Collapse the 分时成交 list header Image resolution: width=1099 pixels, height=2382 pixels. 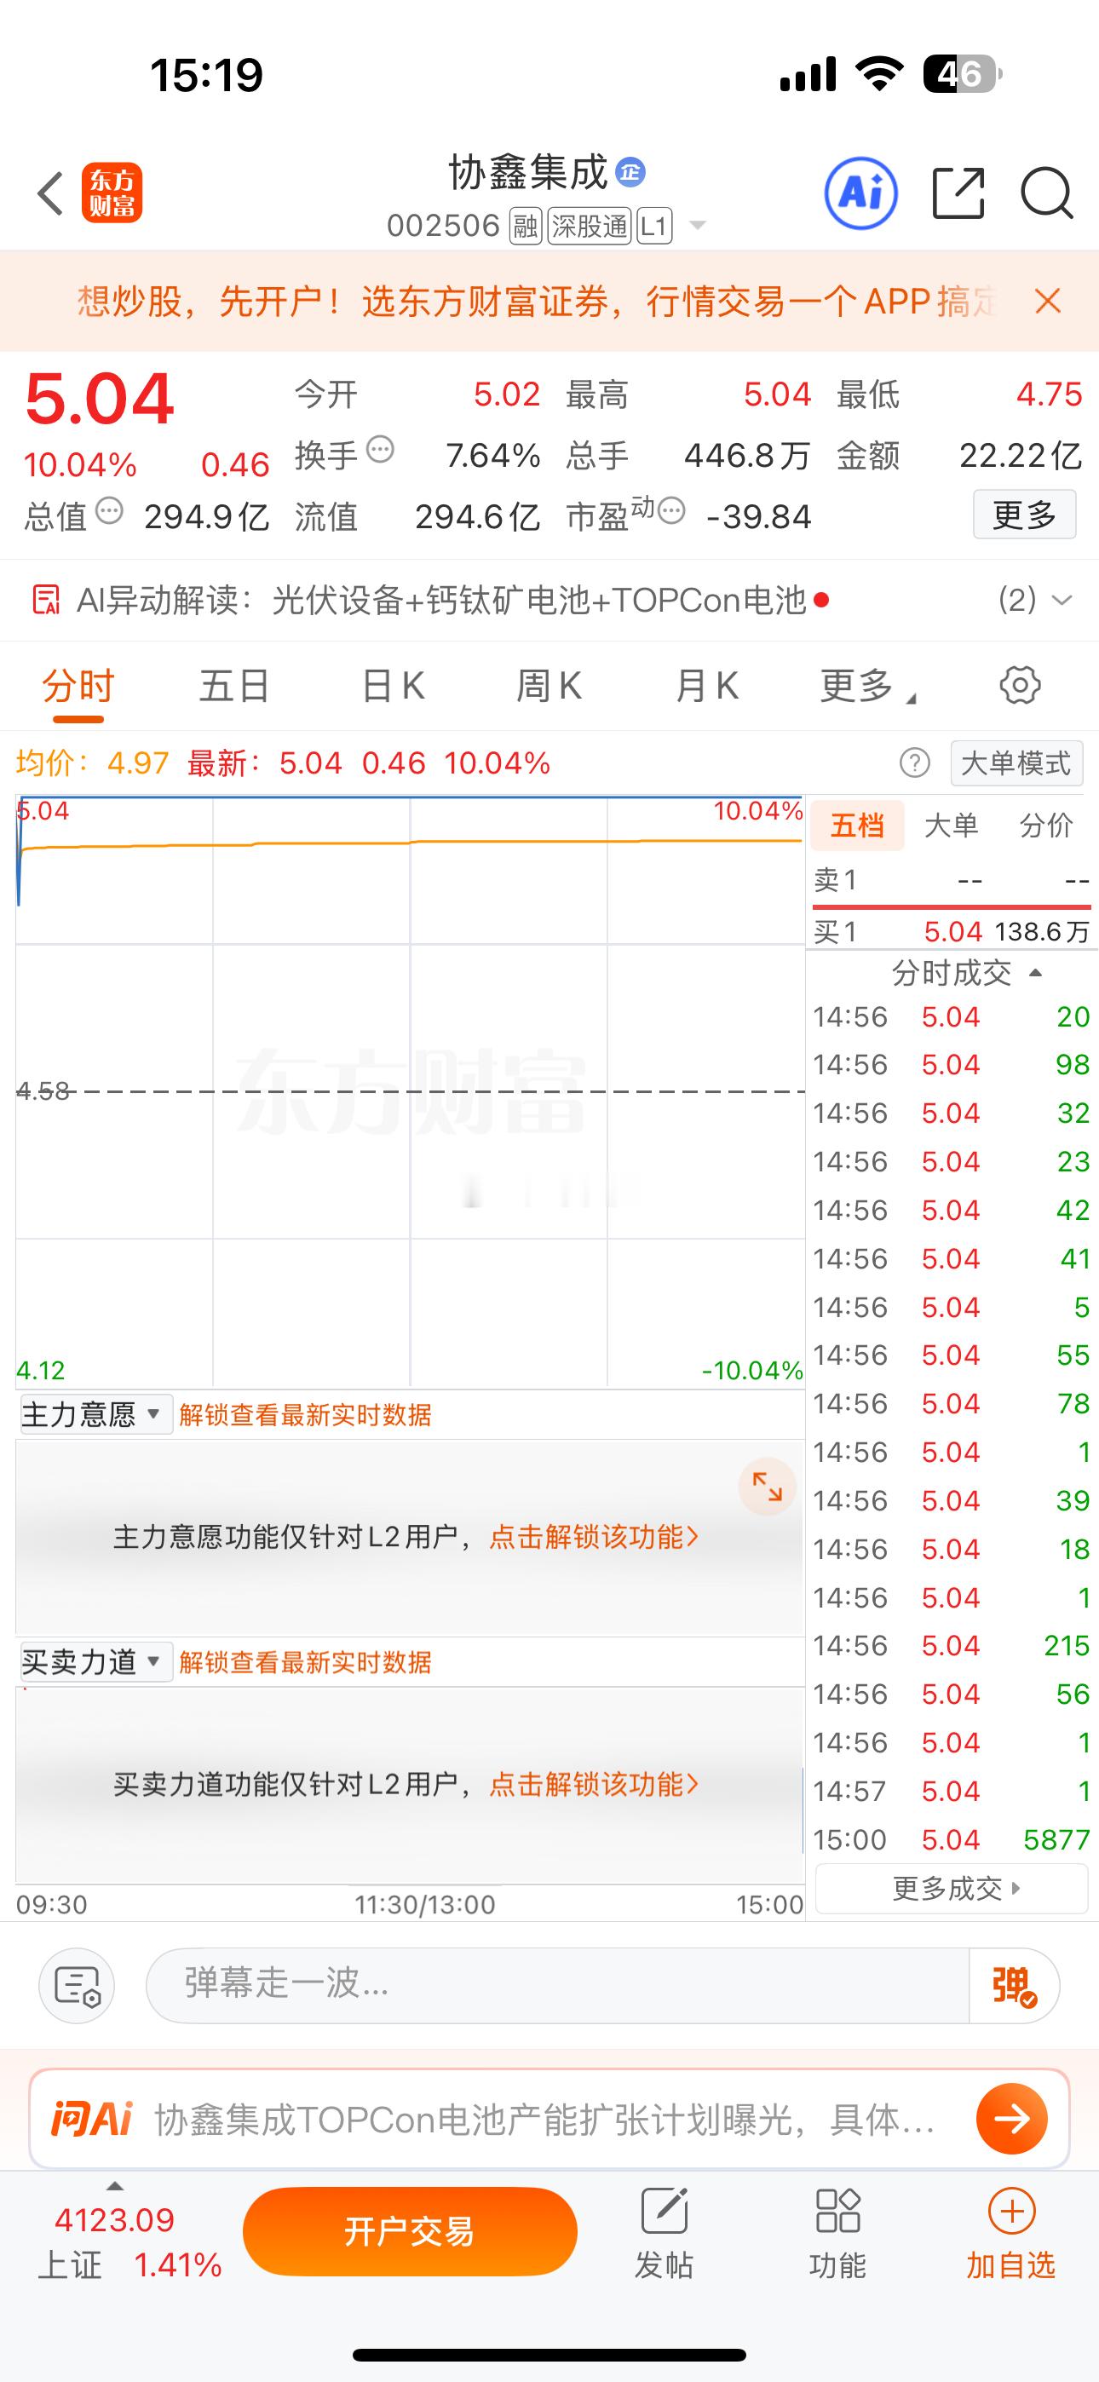click(x=966, y=973)
